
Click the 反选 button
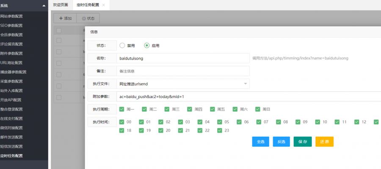282,142
